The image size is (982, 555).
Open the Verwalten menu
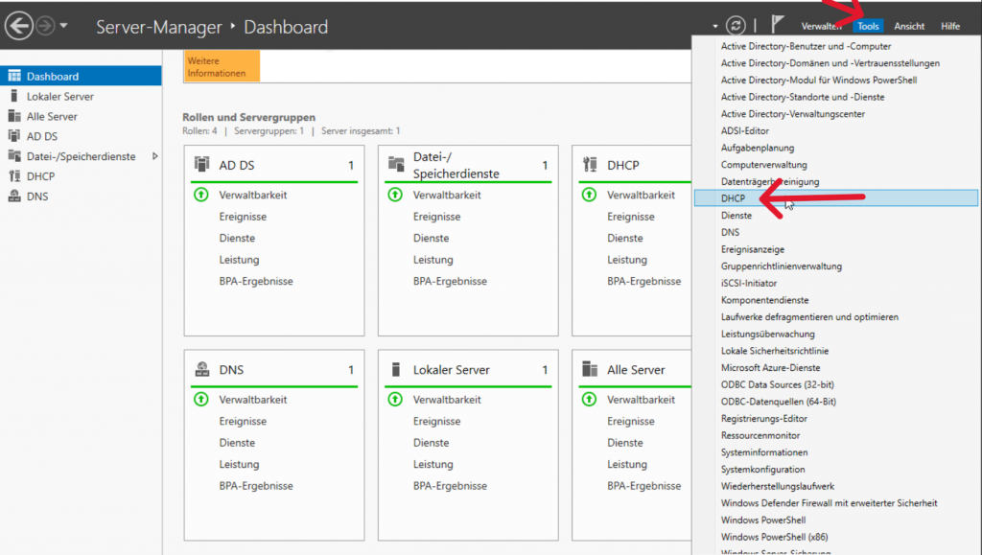pos(821,27)
